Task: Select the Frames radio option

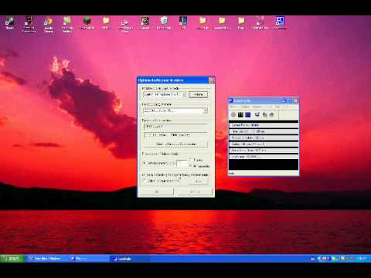Action: (x=191, y=160)
